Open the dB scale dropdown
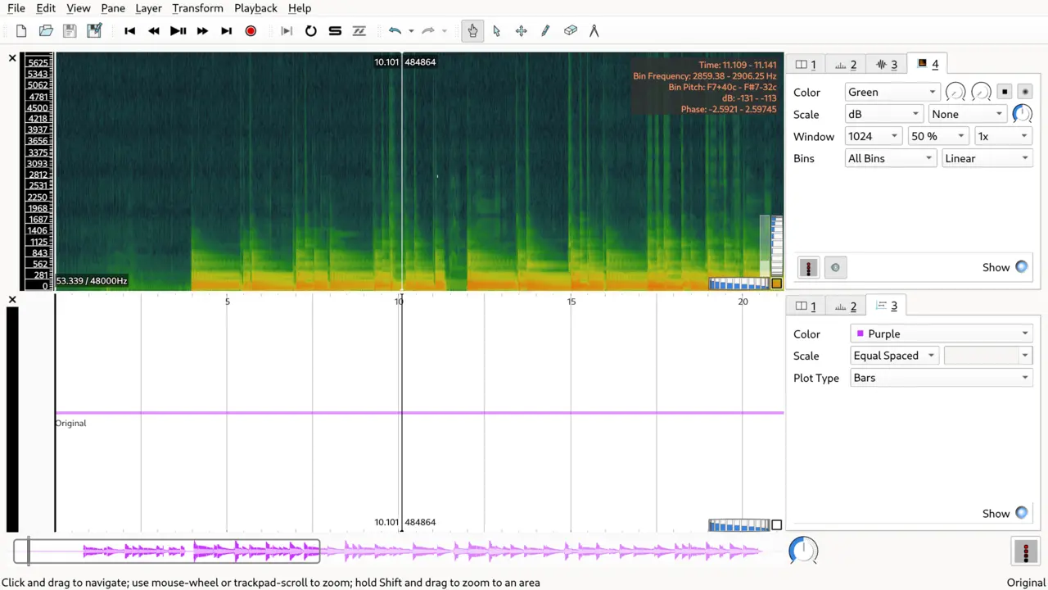The width and height of the screenshot is (1048, 590). (x=884, y=115)
